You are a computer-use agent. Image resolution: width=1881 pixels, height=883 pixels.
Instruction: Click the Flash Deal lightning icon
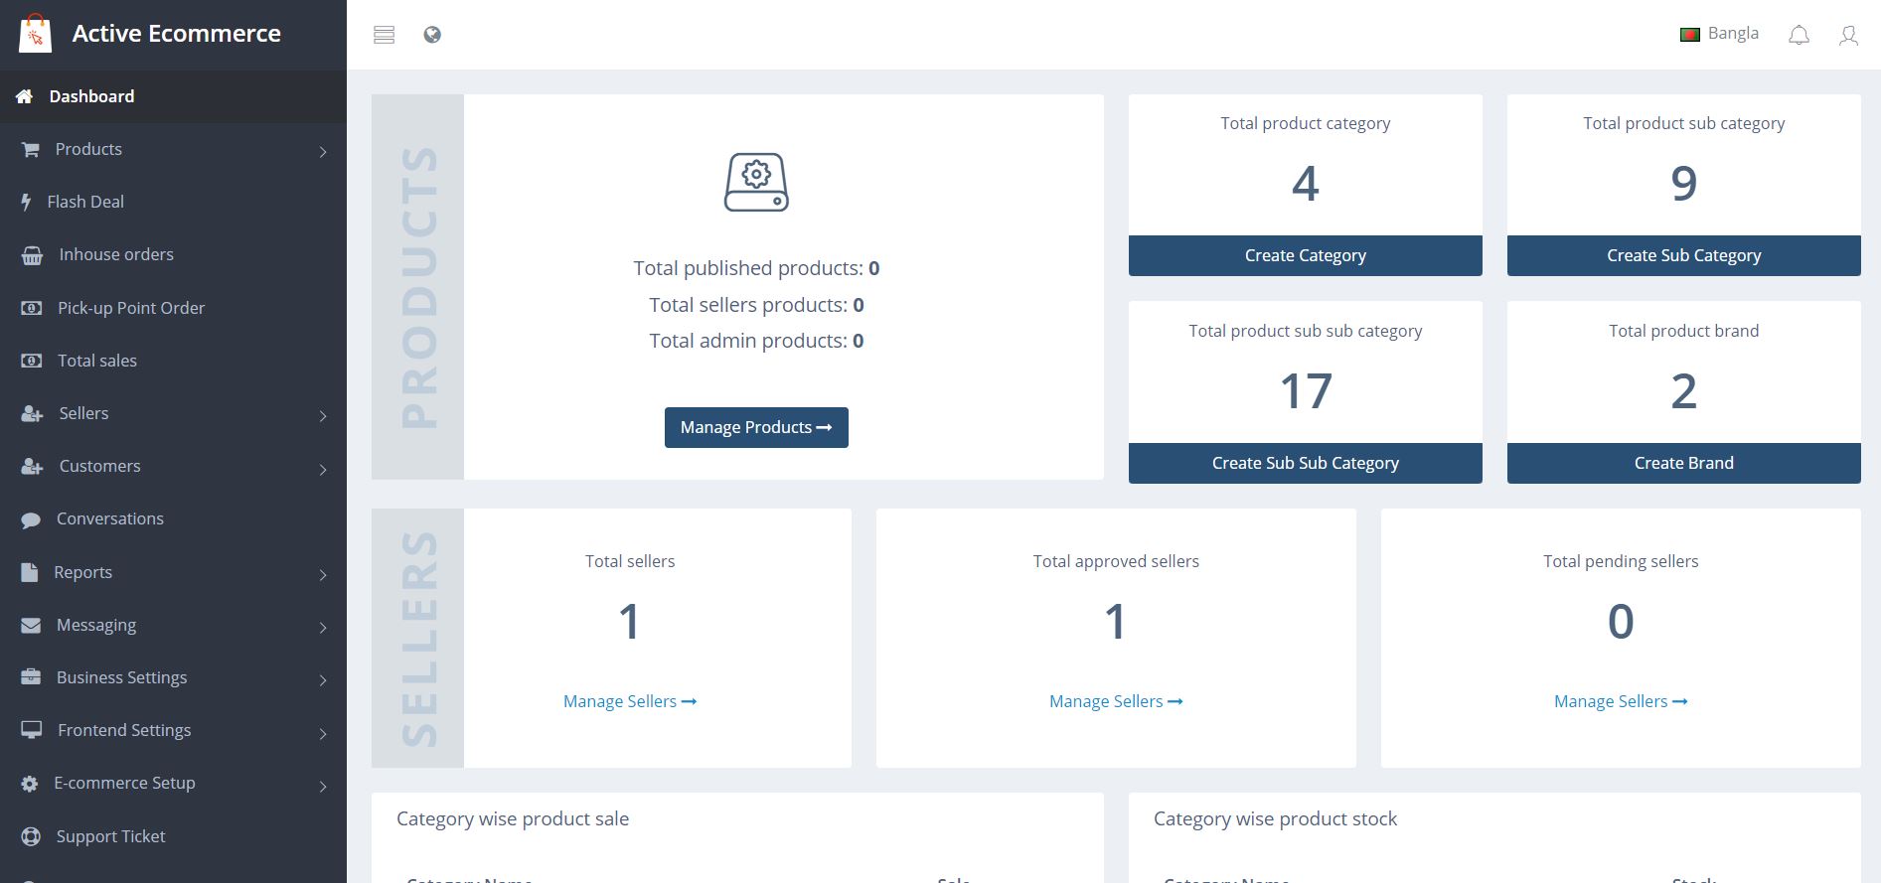[27, 203]
